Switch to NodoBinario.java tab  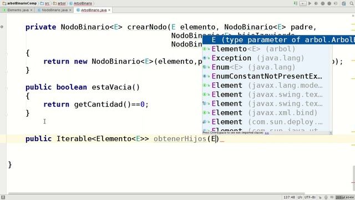click(54, 10)
